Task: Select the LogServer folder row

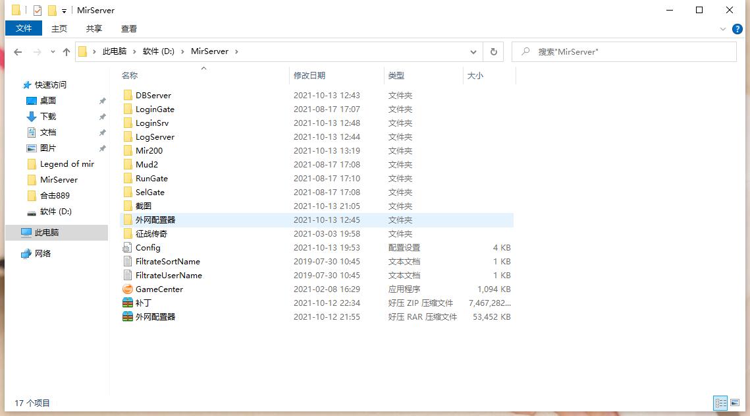Action: [x=316, y=137]
